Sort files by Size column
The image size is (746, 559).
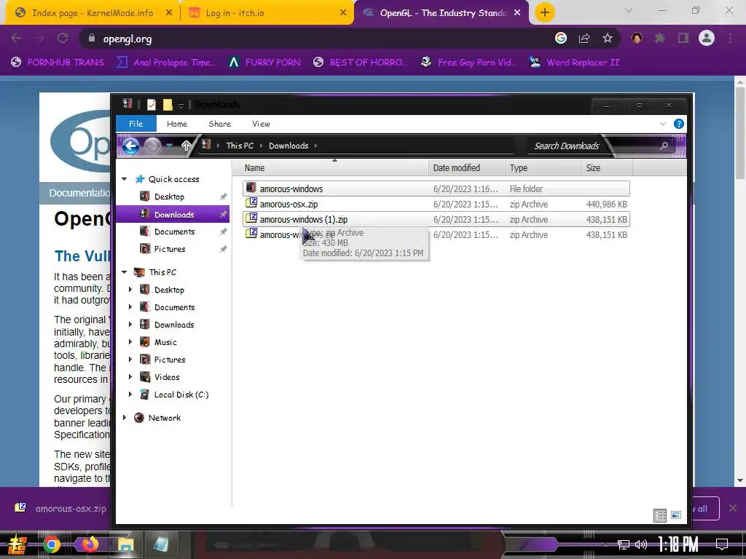607,168
